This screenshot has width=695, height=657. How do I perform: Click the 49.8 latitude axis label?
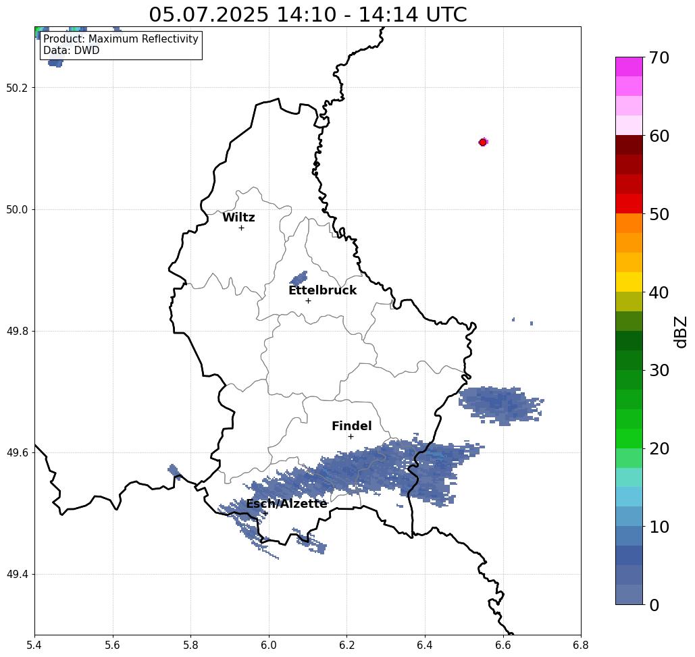[x=17, y=332]
